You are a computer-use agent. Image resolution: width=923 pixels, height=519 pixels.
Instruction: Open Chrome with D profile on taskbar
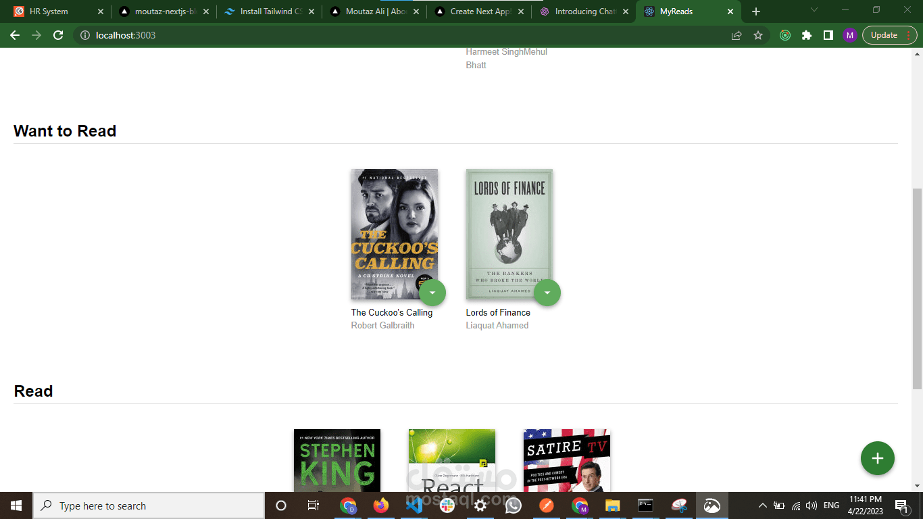point(348,505)
